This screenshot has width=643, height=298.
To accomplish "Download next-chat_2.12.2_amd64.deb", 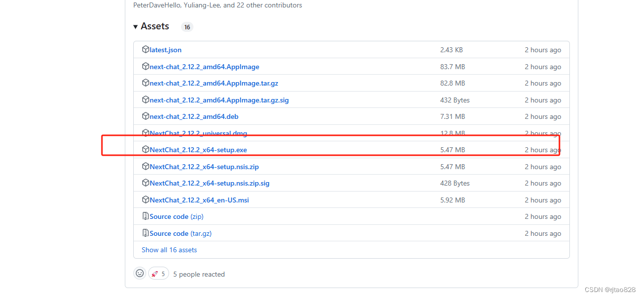I will point(194,117).
